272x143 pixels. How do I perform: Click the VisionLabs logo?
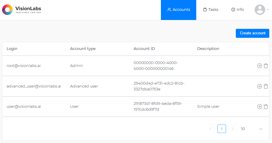point(22,10)
